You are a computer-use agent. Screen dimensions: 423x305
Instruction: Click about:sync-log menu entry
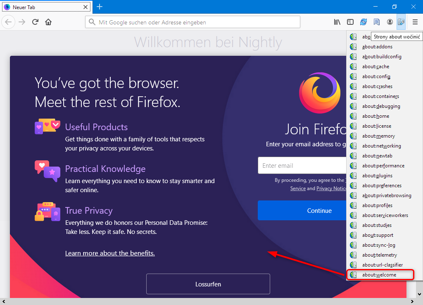385,245
